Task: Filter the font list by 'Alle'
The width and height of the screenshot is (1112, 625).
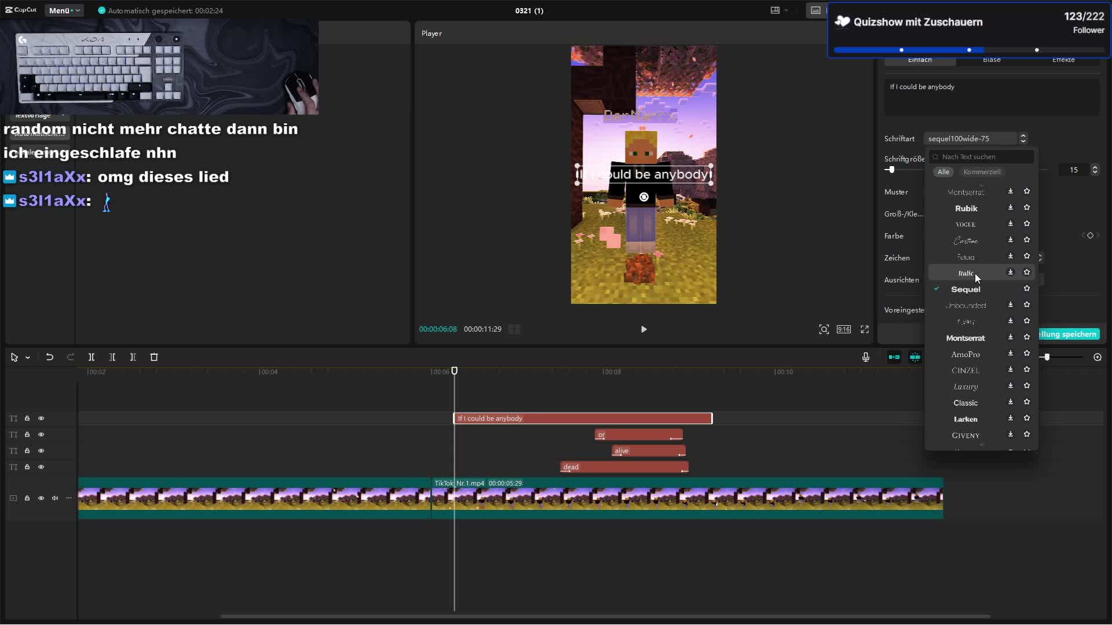Action: tap(943, 172)
